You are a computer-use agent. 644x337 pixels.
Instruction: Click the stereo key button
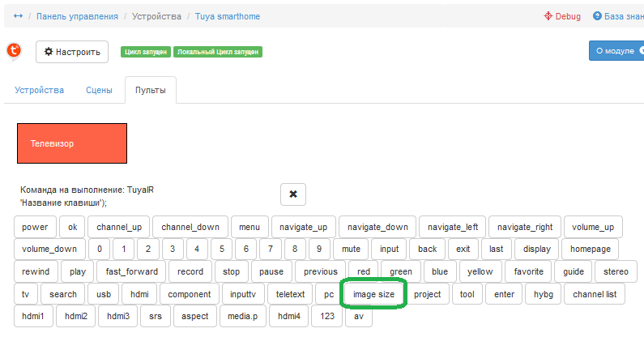point(616,271)
